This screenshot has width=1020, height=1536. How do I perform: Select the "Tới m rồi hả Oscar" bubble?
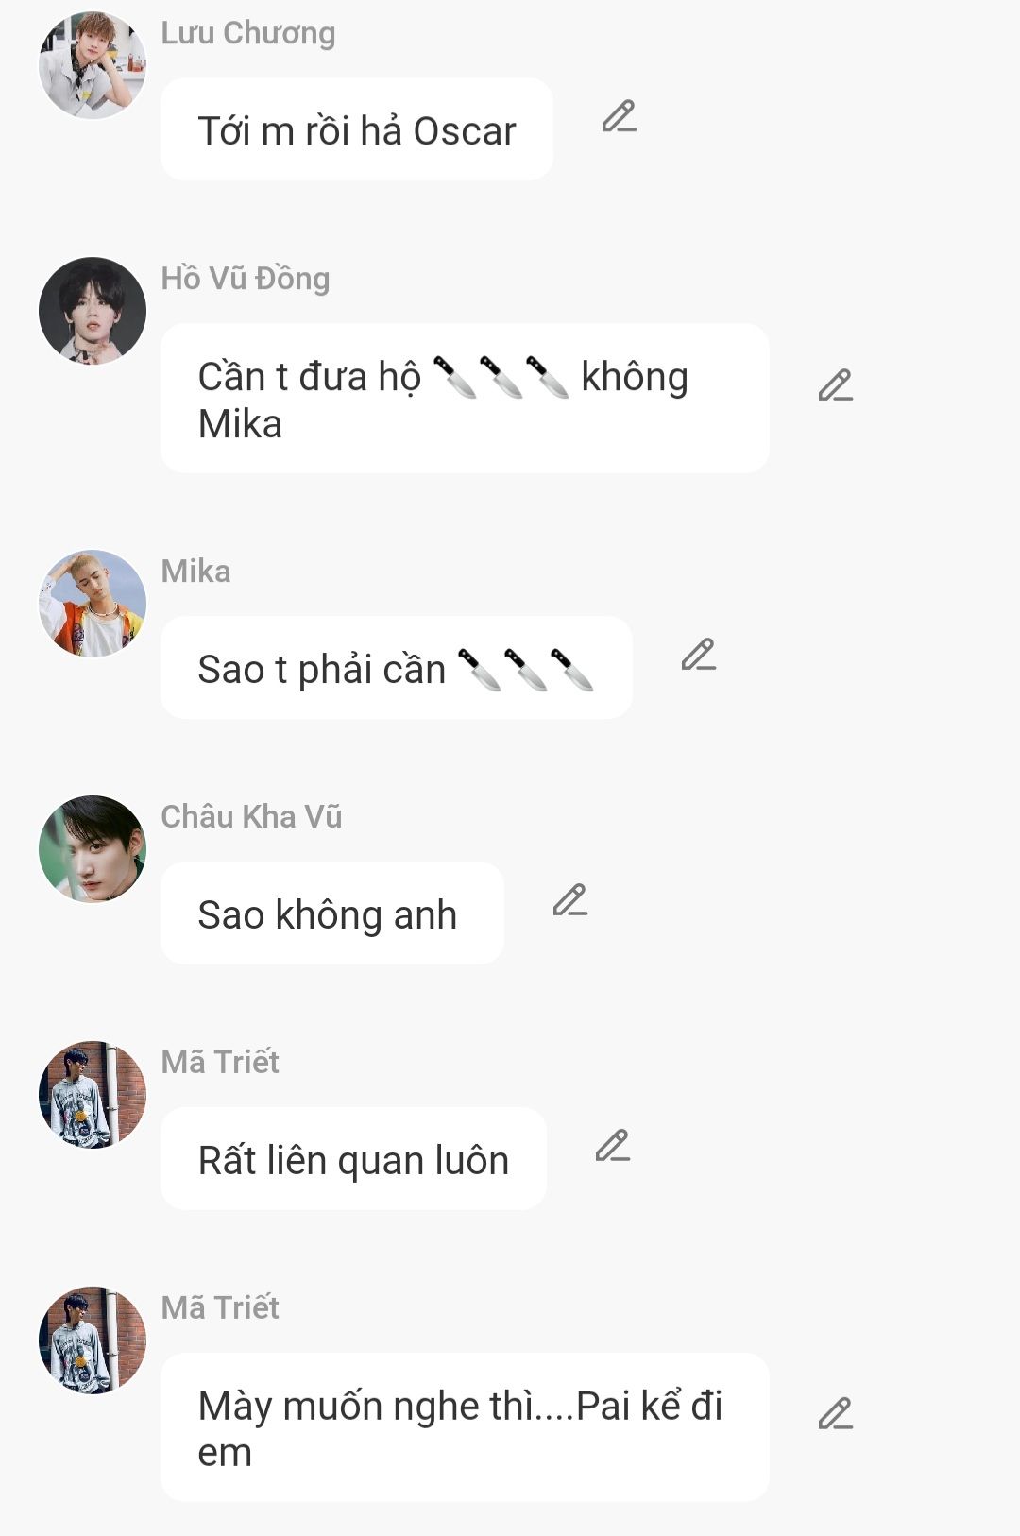coord(357,129)
